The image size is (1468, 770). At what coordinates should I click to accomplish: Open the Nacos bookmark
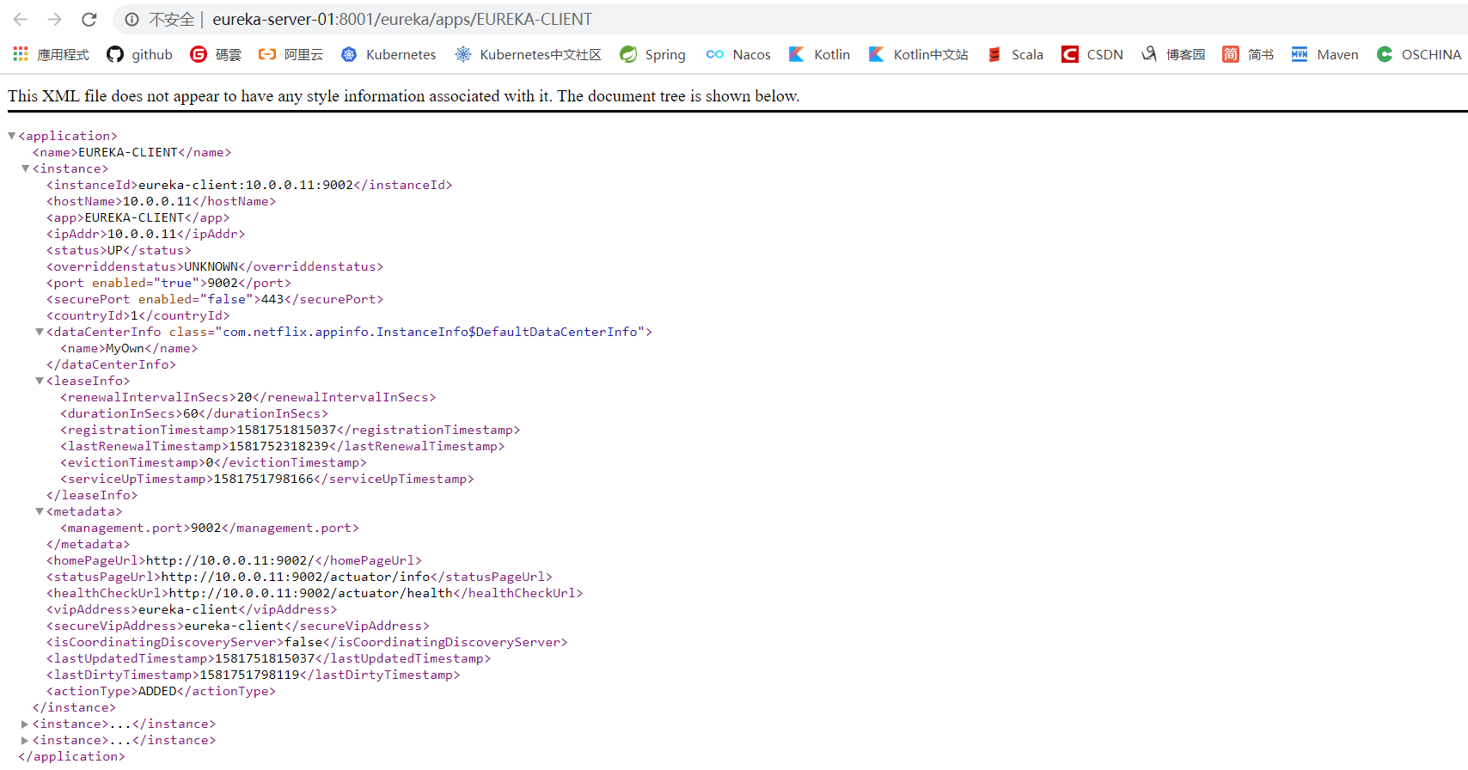738,54
